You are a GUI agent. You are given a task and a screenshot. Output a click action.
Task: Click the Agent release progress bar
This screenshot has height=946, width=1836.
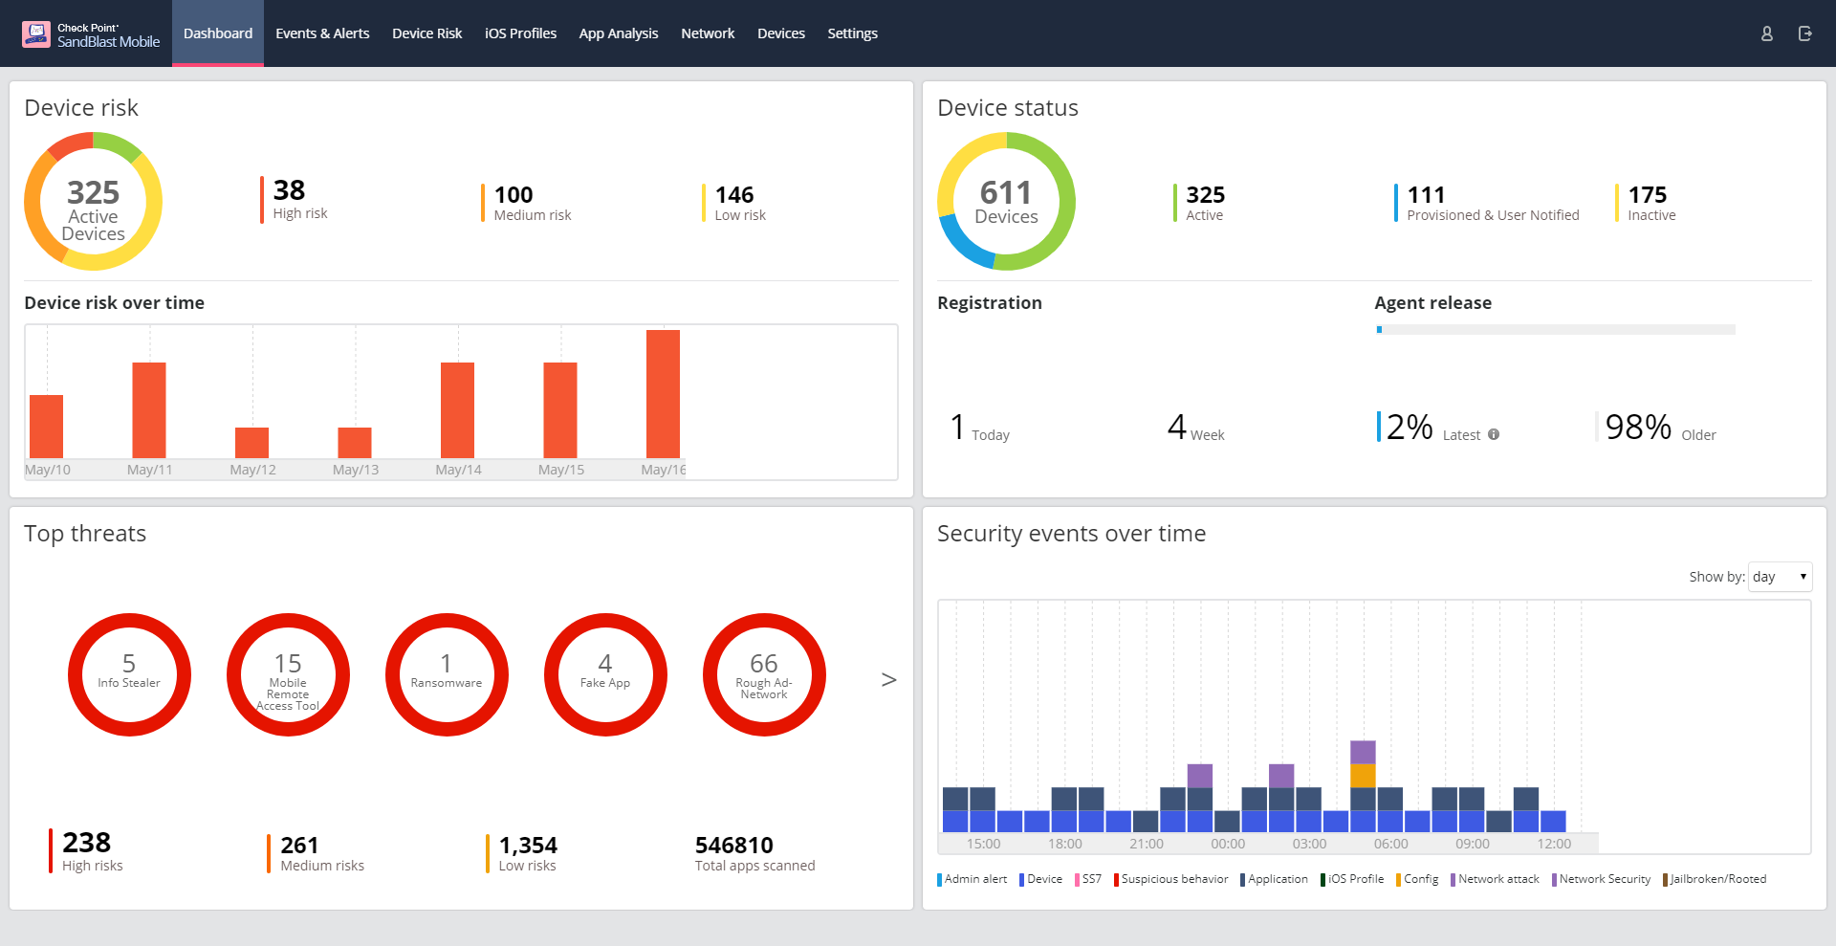pyautogui.click(x=1555, y=329)
